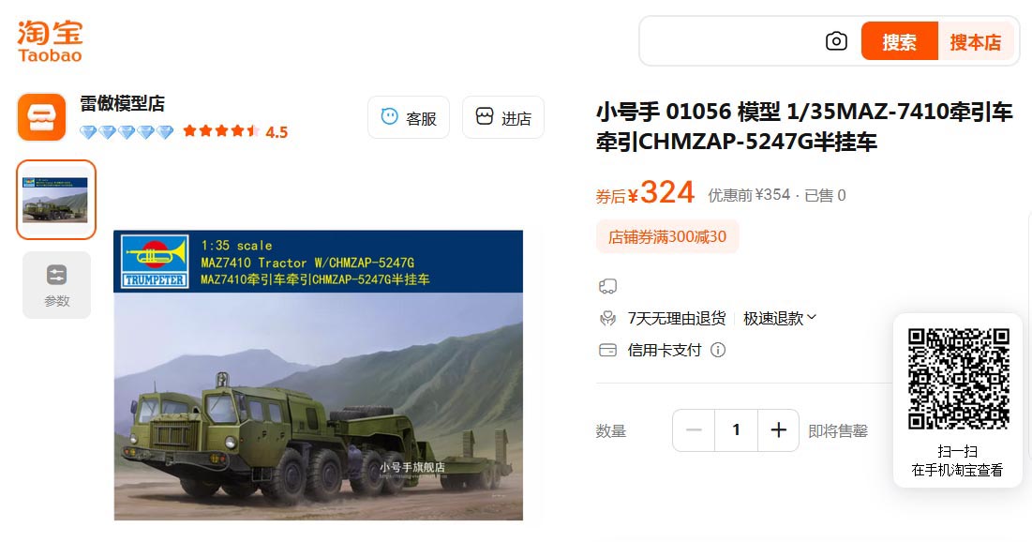Click the Taobao logo
1032x542 pixels.
click(50, 41)
